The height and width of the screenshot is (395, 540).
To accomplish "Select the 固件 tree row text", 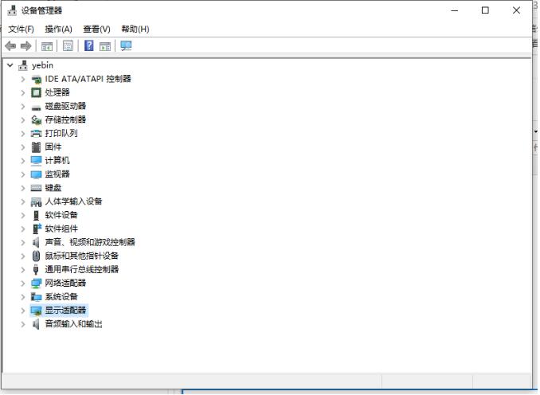I will point(53,147).
